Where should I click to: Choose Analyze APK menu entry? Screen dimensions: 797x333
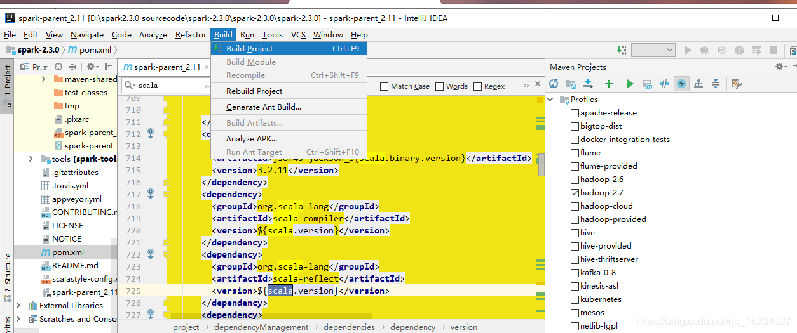(x=289, y=138)
